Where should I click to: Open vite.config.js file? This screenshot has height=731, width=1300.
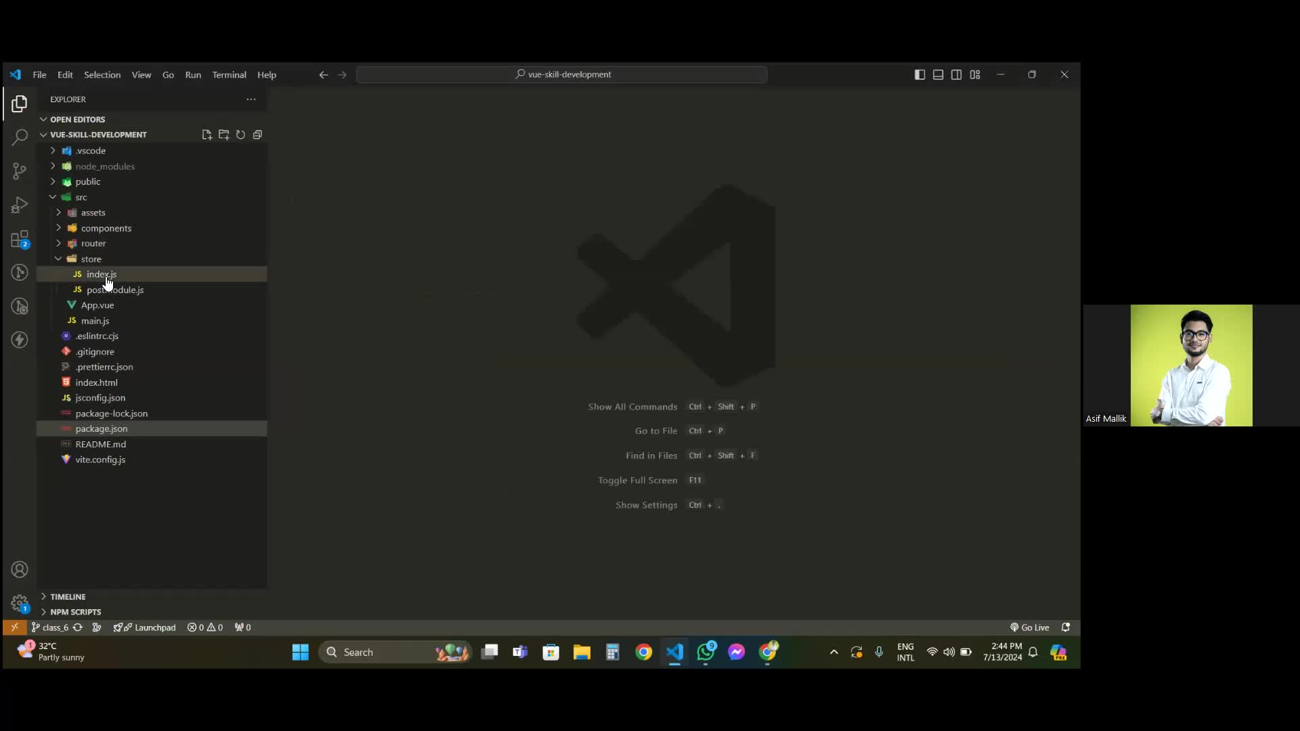coord(152,460)
